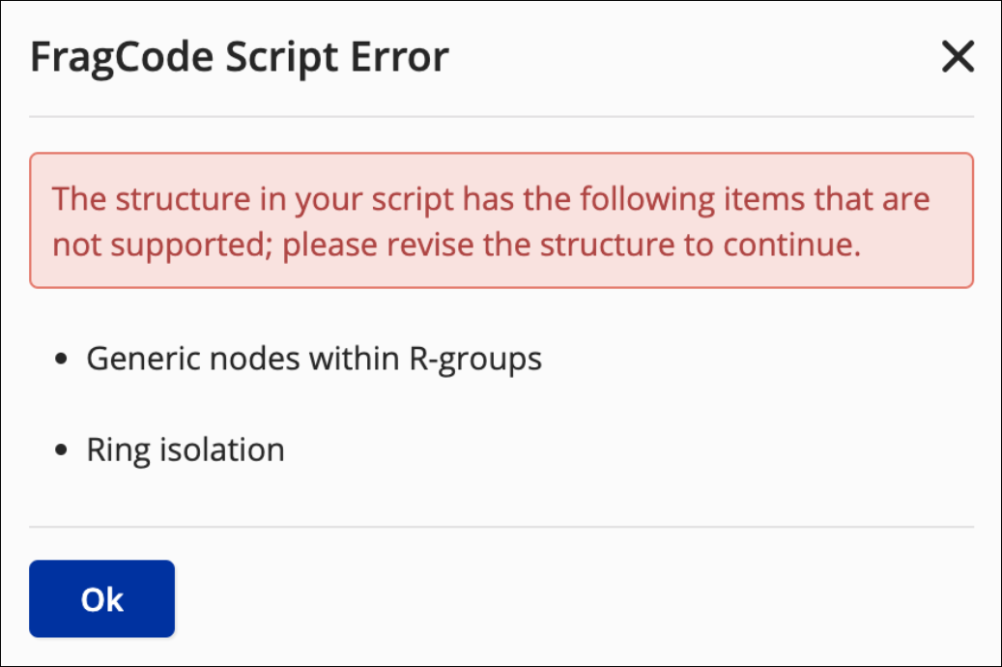The height and width of the screenshot is (667, 1002).
Task: Click the FragCode Script Error title
Action: point(240,58)
